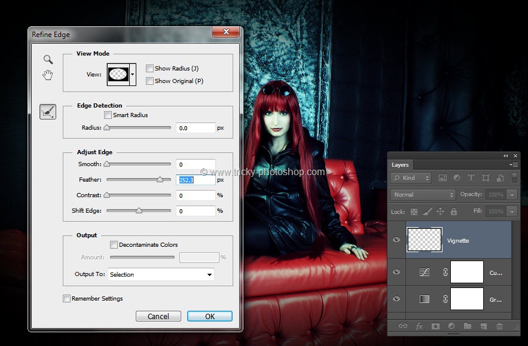Switch to the Layers tab
The width and height of the screenshot is (528, 346).
[400, 165]
